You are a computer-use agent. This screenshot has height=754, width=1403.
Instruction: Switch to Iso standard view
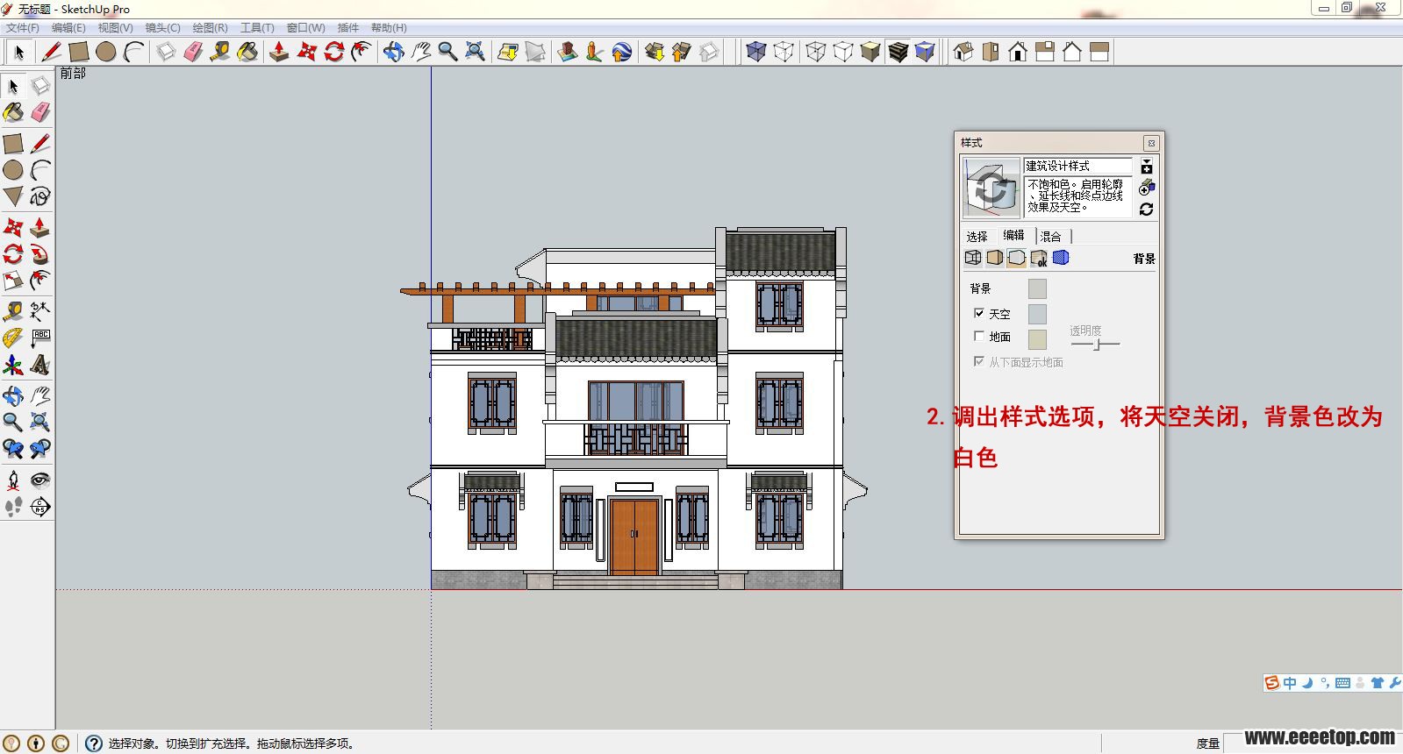coord(963,52)
